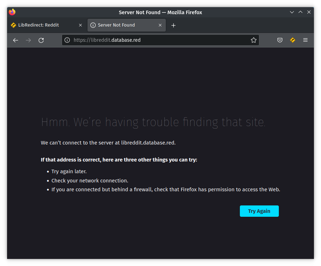Screen dimensions: 321x266
Task: Toggle bookmarking with the star icon
Action: [254, 40]
